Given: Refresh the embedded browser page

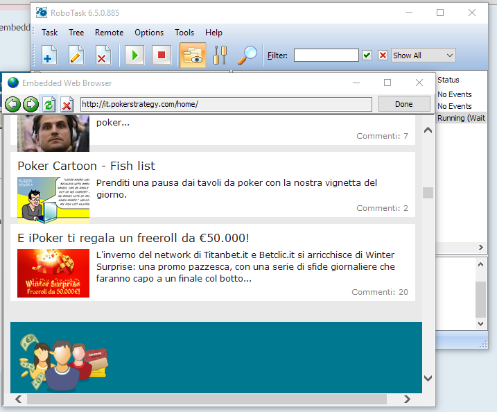Looking at the screenshot, I should coord(49,104).
